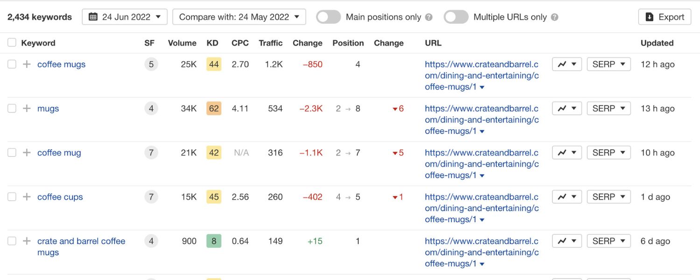Click the help icon beside Multiple URLs only
The image size is (700, 280).
(554, 17)
